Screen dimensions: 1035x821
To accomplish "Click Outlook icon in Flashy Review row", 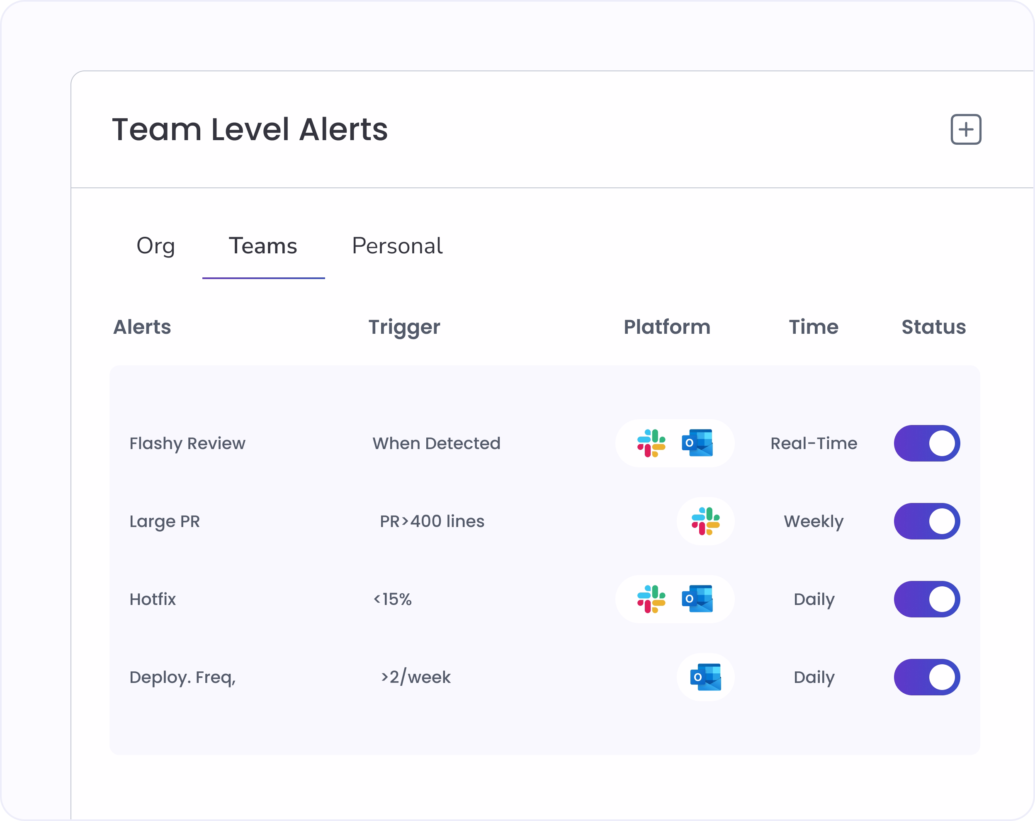I will [x=697, y=443].
